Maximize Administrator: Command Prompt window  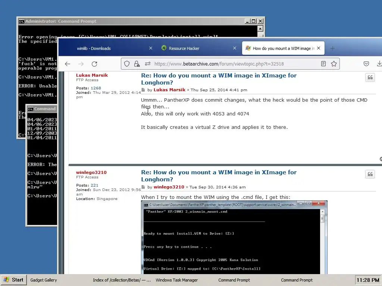click(x=254, y=21)
